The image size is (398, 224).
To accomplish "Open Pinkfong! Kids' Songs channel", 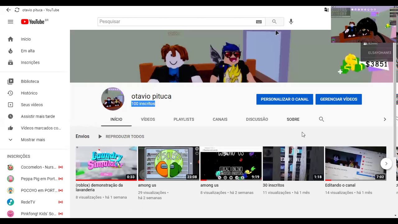I will 35,214.
